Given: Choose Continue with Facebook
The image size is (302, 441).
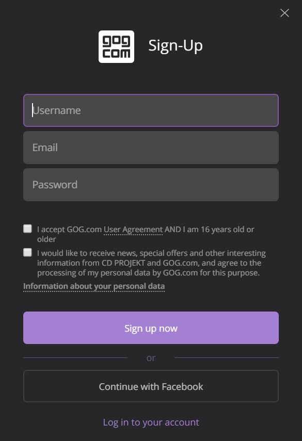Looking at the screenshot, I should tap(151, 386).
